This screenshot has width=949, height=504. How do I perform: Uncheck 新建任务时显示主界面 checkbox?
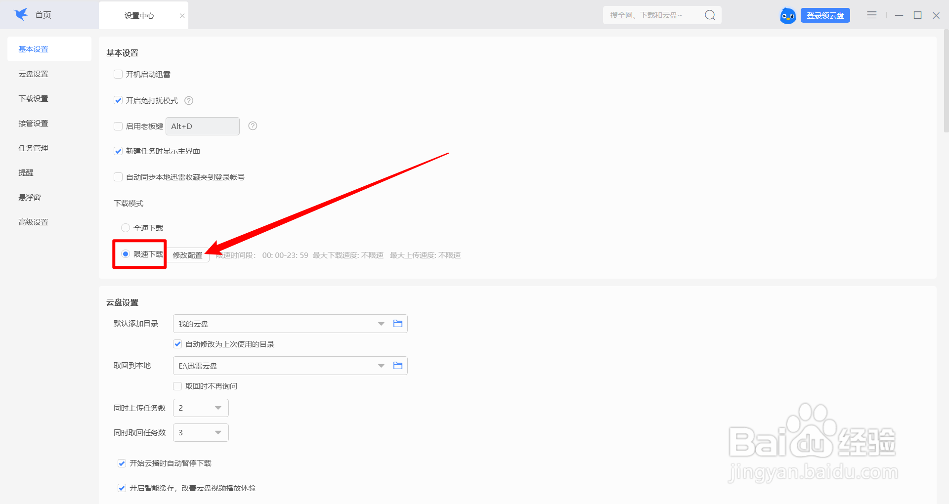[118, 151]
